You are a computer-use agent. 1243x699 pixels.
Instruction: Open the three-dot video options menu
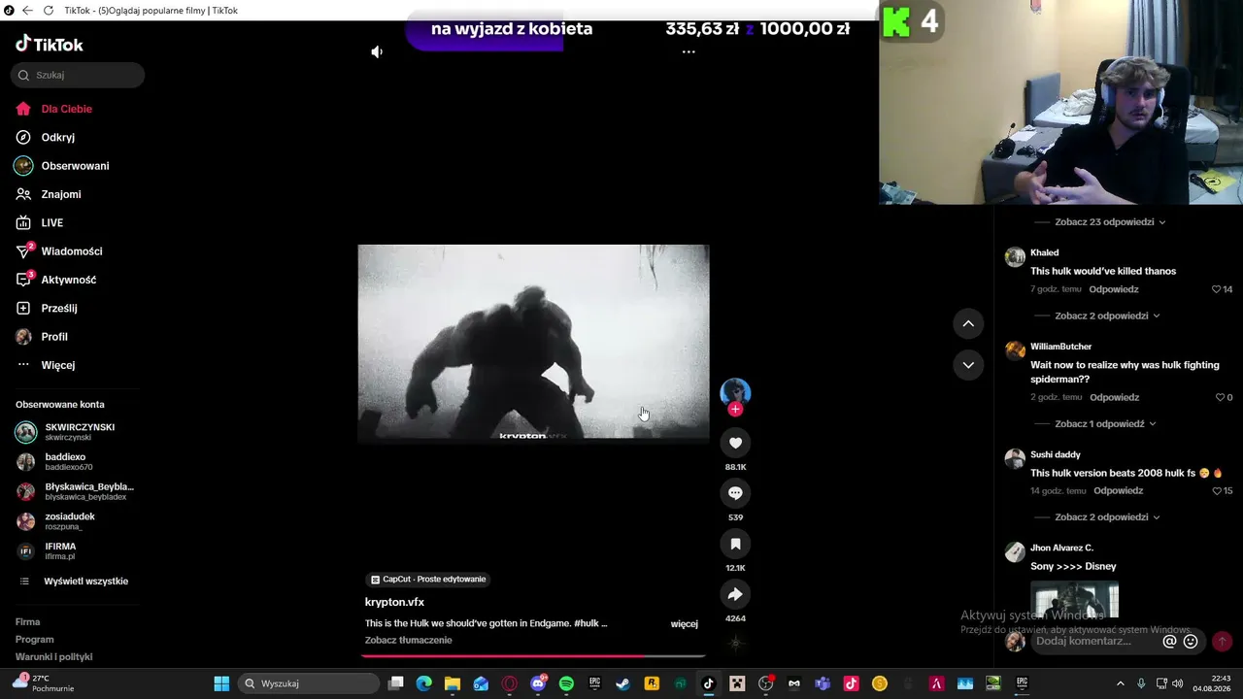[x=689, y=51]
